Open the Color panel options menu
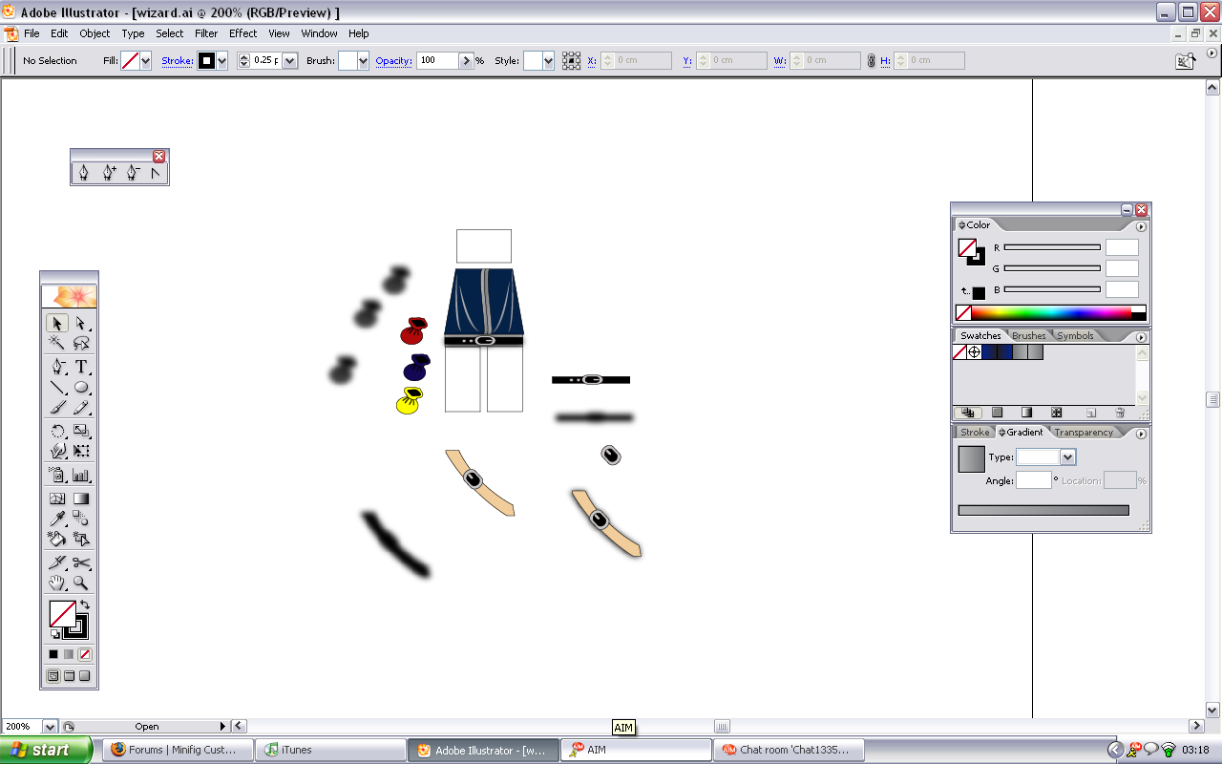Viewport: 1222px width, 764px height. point(1141,226)
